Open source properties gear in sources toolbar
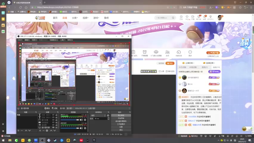 click(x=47, y=131)
